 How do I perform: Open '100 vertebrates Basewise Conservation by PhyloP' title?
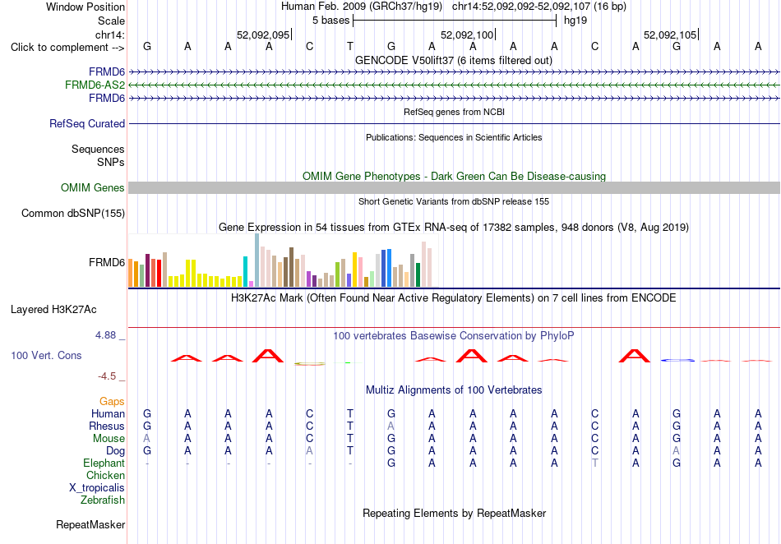pyautogui.click(x=454, y=336)
